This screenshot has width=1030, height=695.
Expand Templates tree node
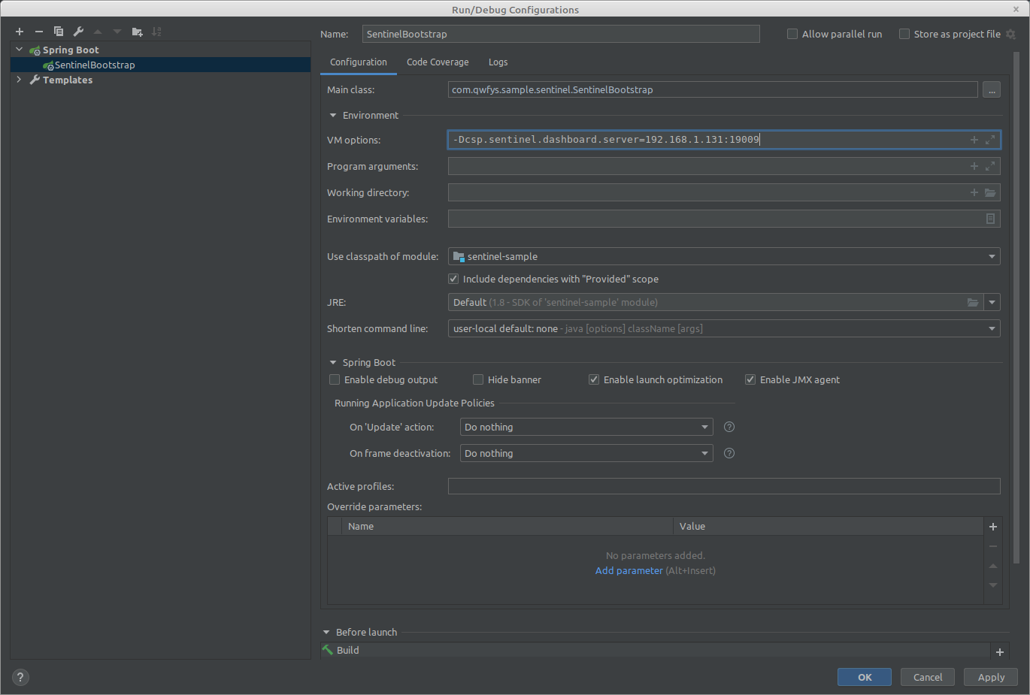click(20, 80)
